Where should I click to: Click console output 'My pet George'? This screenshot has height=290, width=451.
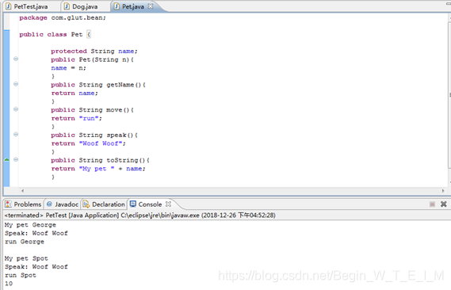click(30, 225)
